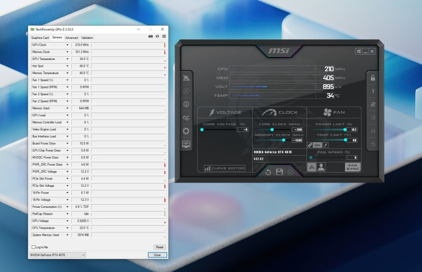This screenshot has height=272, width=422.
Task: Save settings with the floppy disk icon
Action: coord(280,172)
